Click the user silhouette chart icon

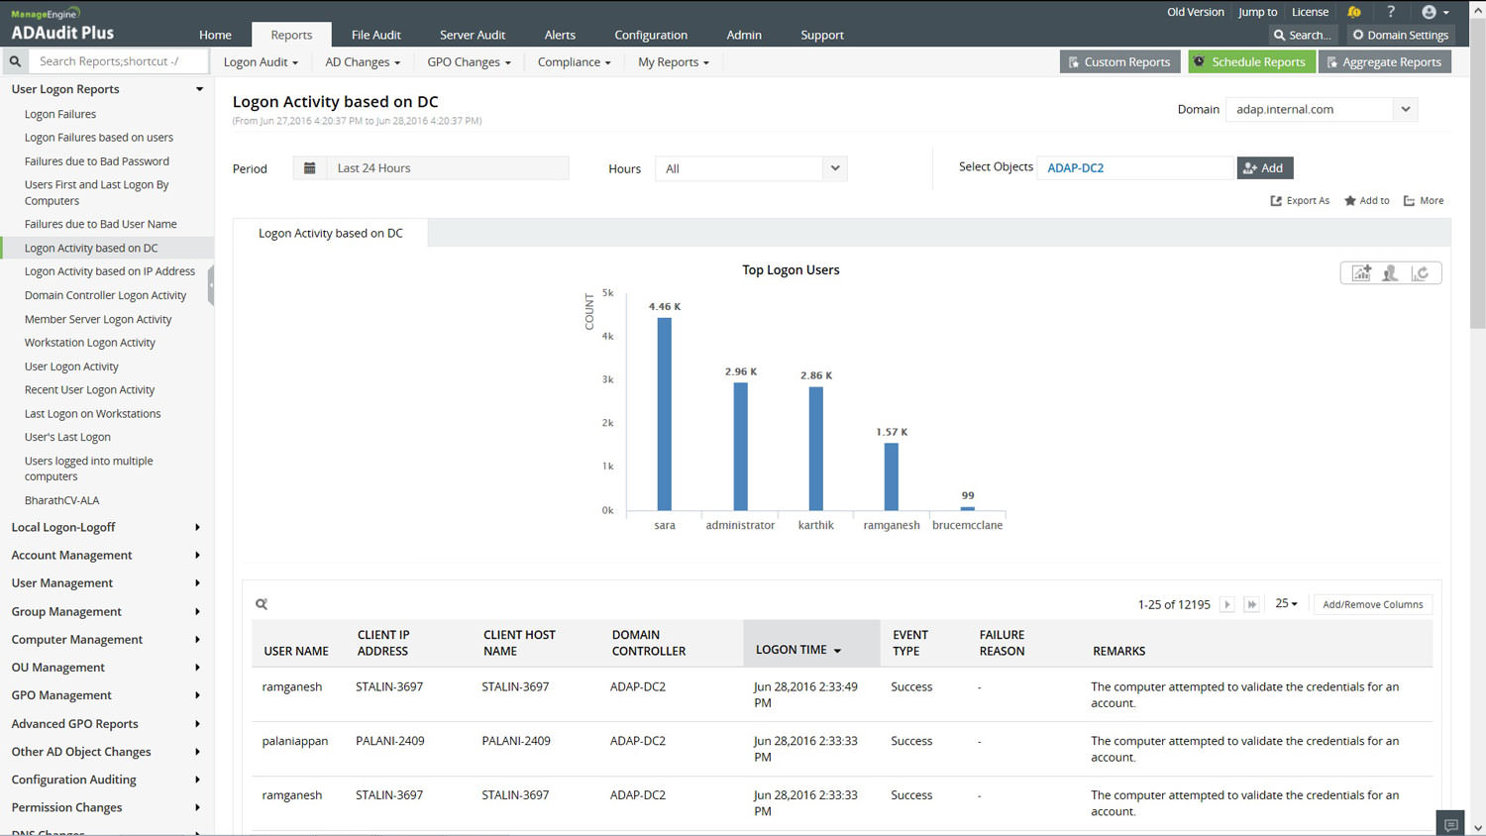(x=1390, y=273)
